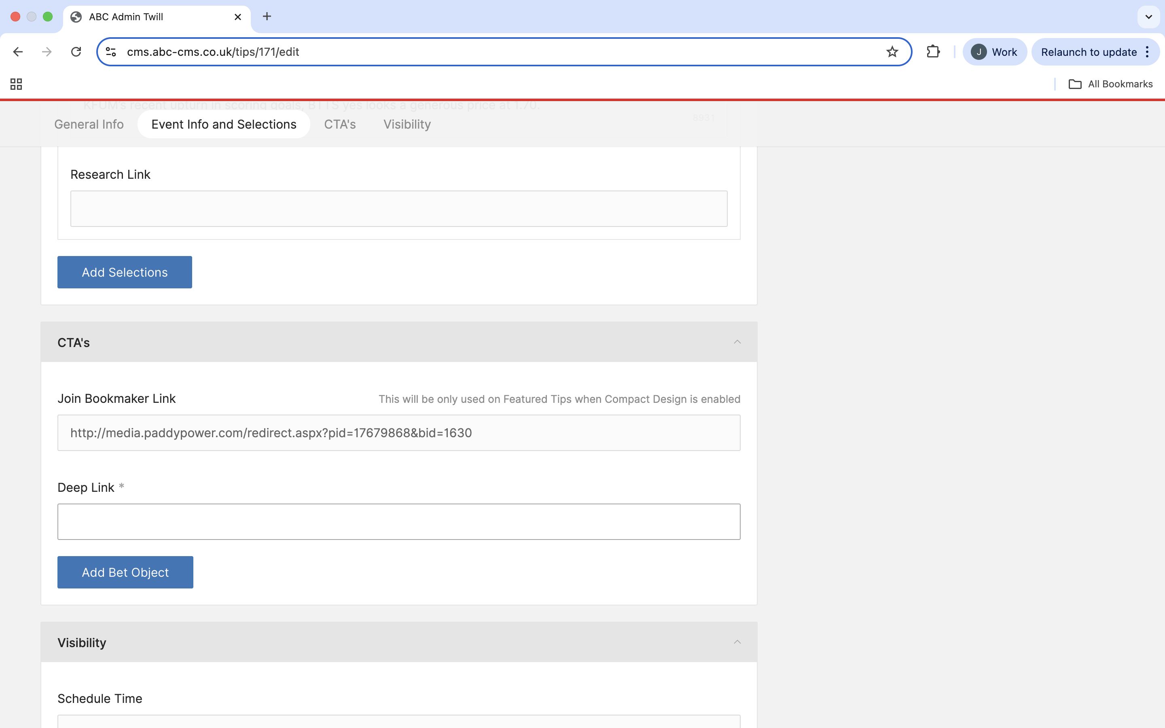Click the browser back arrow
Viewport: 1165px width, 728px height.
click(18, 52)
